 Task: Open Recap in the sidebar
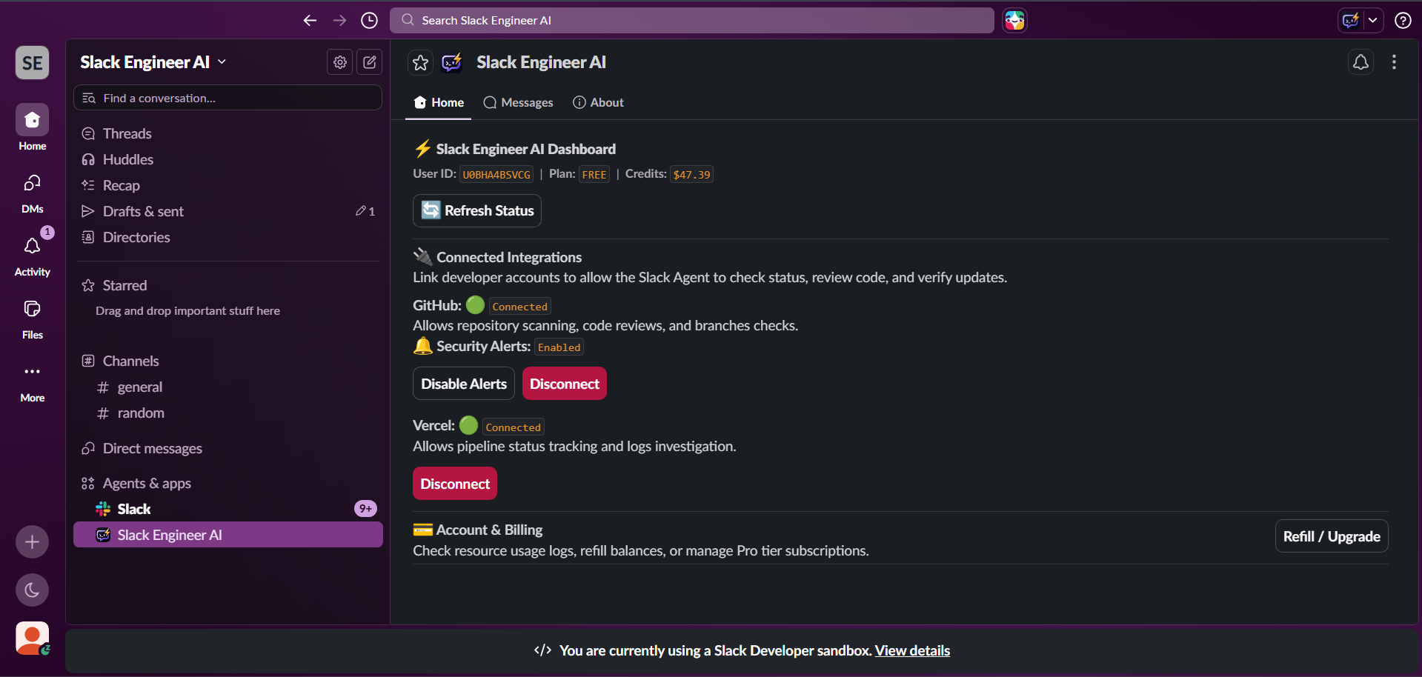click(x=227, y=185)
